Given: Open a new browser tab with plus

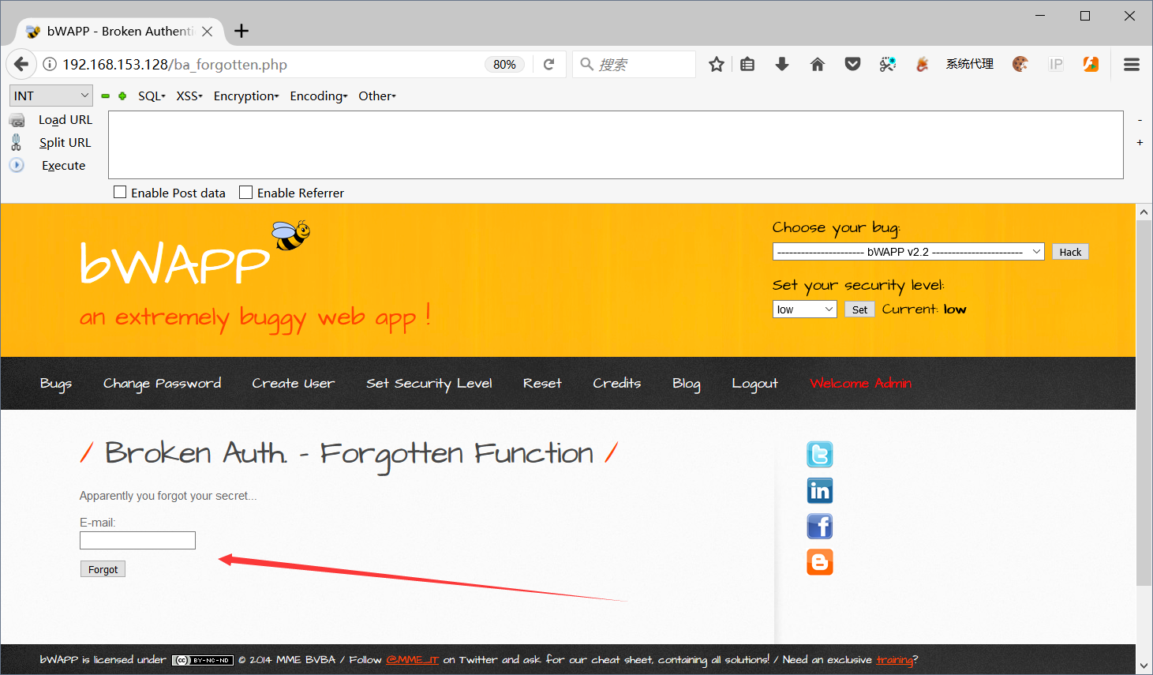Looking at the screenshot, I should (241, 31).
